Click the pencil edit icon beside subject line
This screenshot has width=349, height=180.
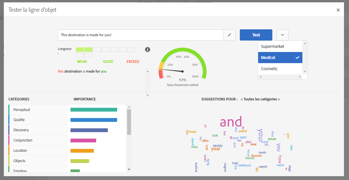(x=229, y=35)
